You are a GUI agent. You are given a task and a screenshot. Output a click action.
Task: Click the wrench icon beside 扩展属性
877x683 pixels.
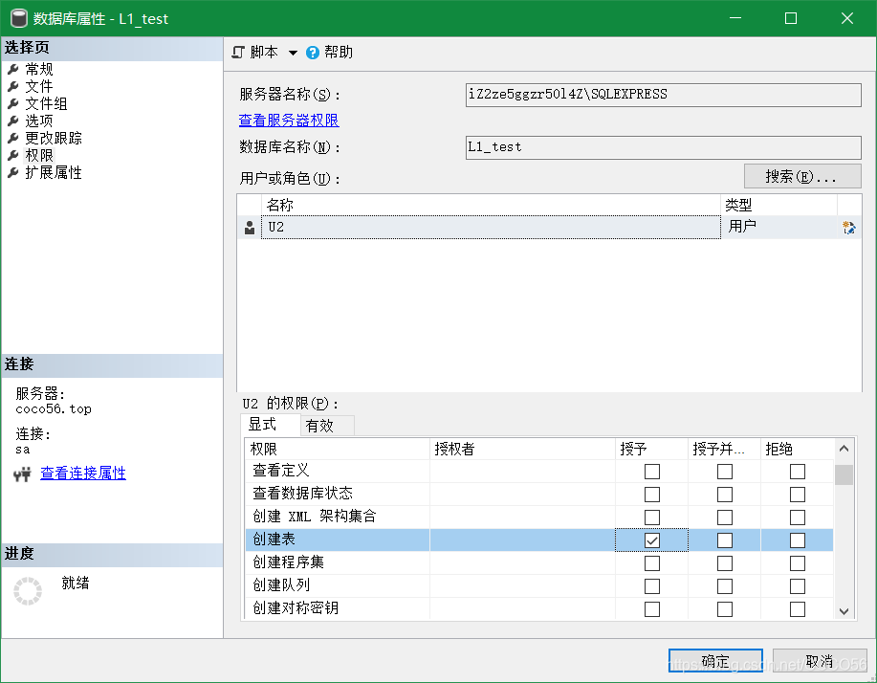13,173
